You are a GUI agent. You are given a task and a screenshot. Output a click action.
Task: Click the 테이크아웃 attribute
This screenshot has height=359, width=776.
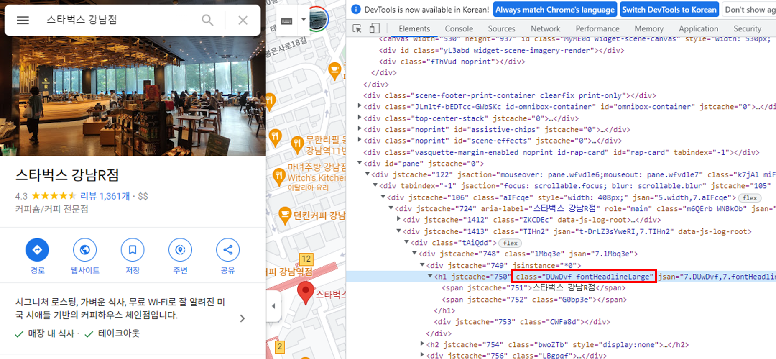click(119, 333)
